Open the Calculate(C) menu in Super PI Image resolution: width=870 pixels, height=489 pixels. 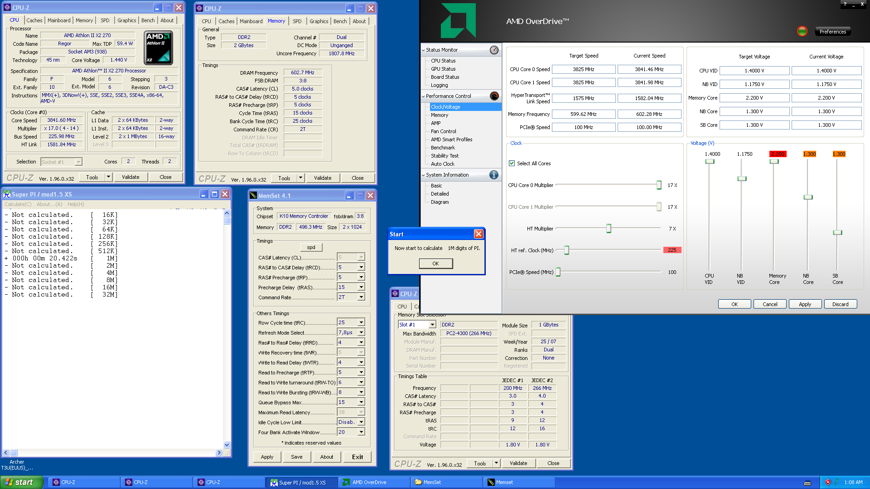point(18,204)
